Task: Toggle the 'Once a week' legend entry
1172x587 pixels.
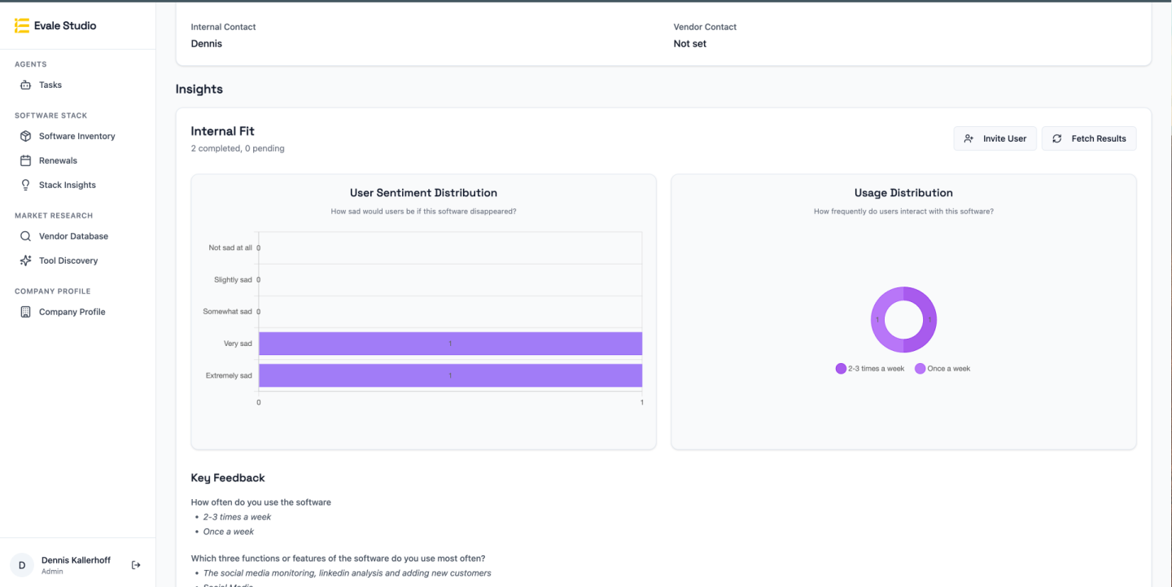Action: 942,368
